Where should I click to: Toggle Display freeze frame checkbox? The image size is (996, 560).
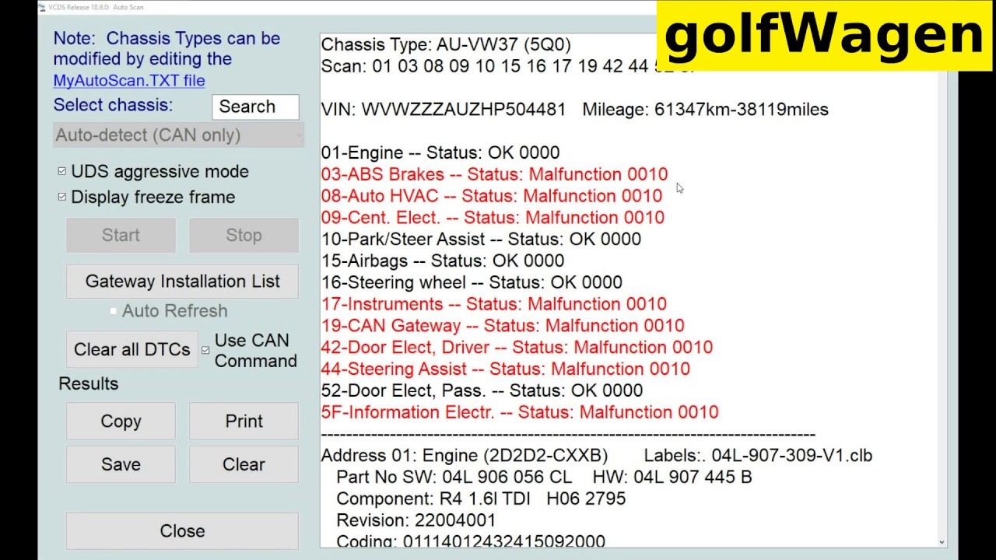click(x=62, y=197)
